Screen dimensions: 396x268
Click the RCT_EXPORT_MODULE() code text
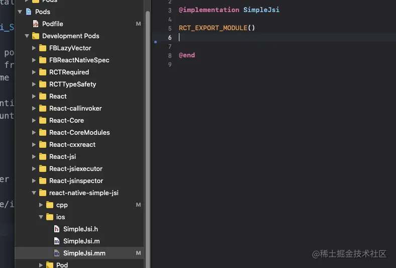click(x=217, y=28)
